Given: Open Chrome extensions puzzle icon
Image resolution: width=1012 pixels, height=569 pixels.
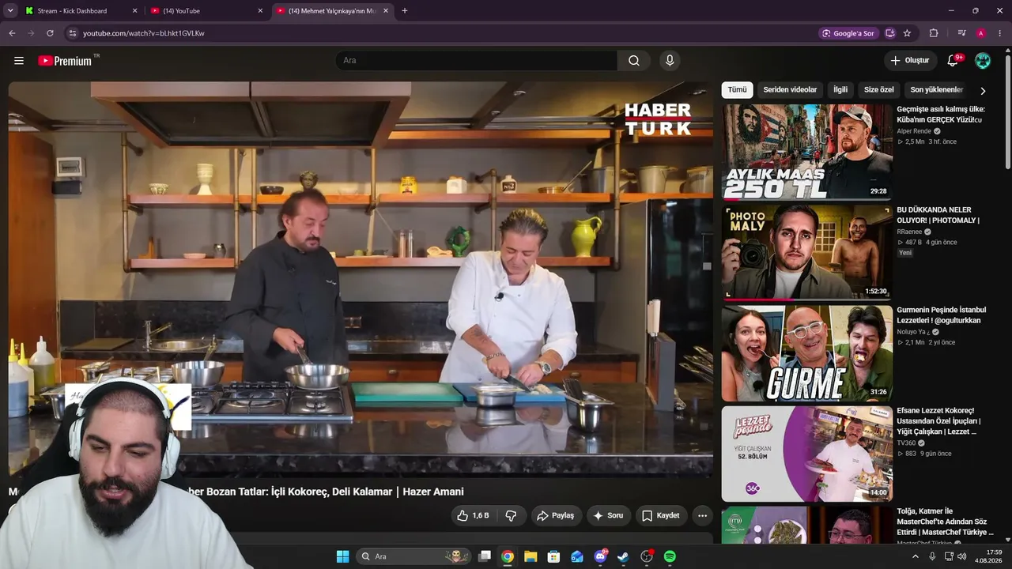Looking at the screenshot, I should click(934, 33).
